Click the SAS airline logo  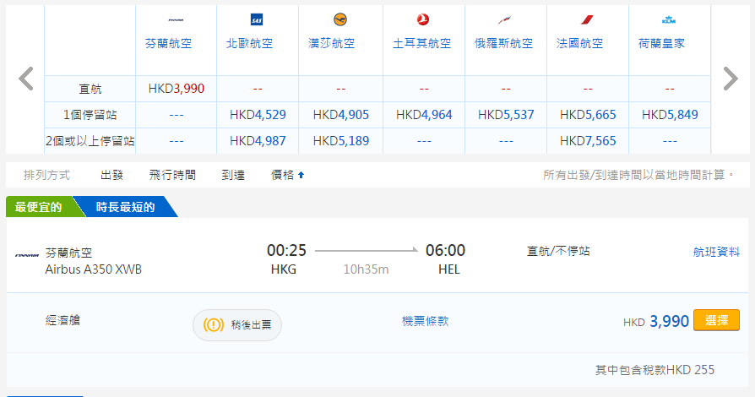click(x=258, y=19)
